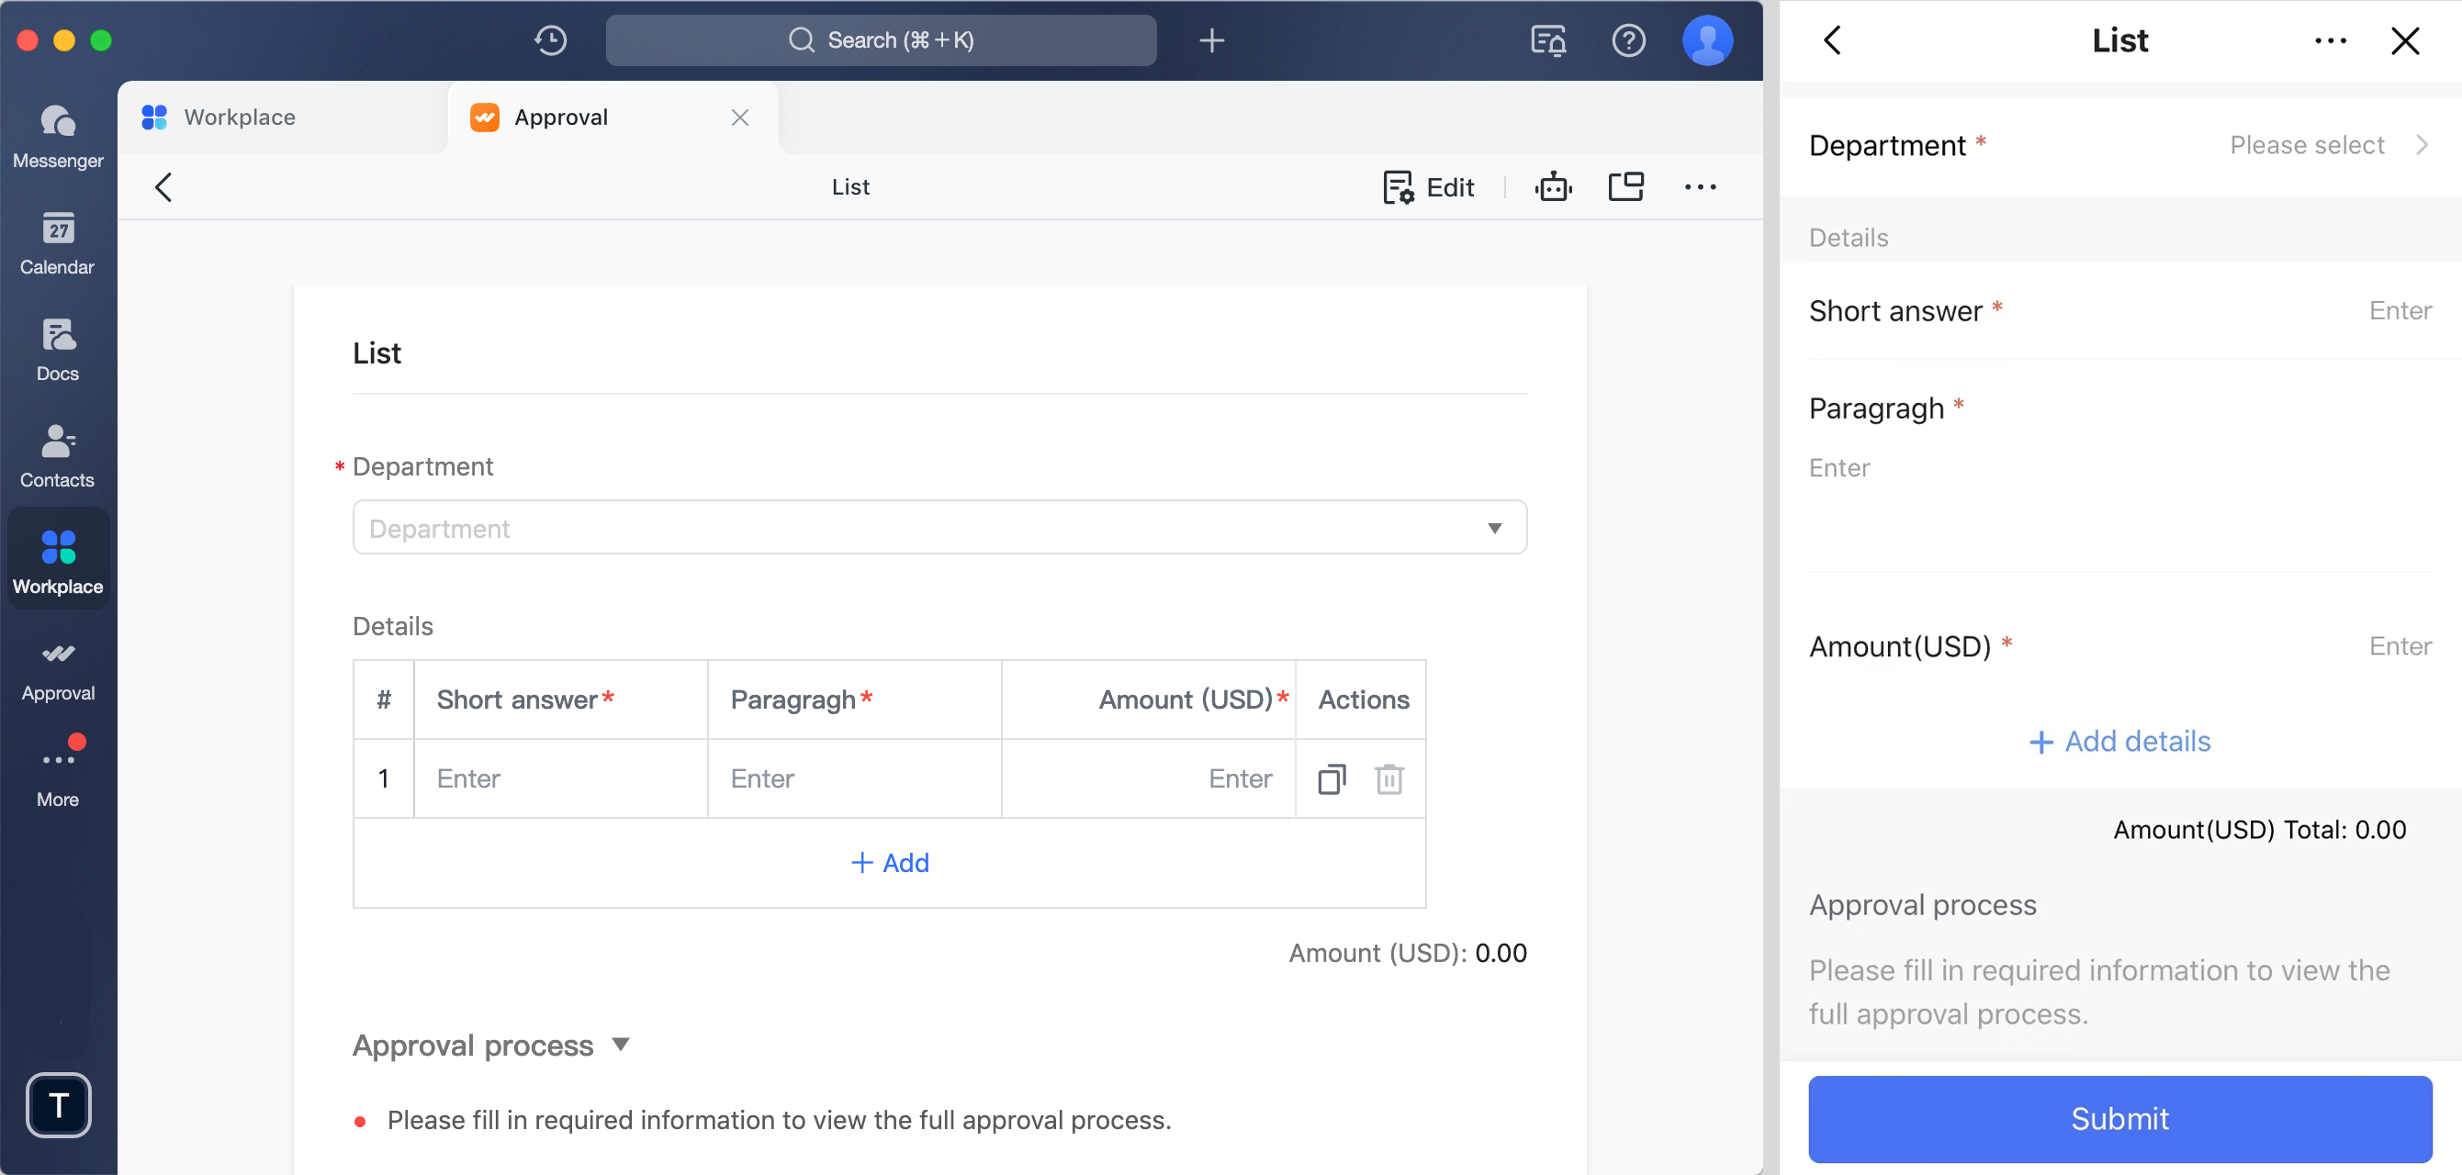Screen dimensions: 2462x1175
Task: Click the Add details link in preview
Action: point(2119,741)
